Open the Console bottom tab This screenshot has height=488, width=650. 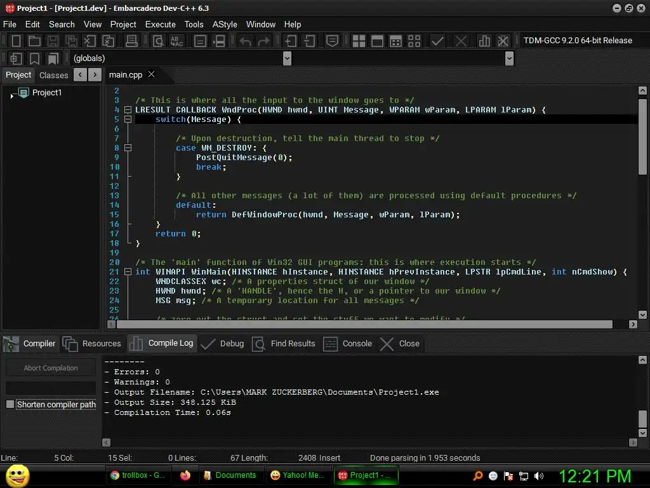coord(348,344)
